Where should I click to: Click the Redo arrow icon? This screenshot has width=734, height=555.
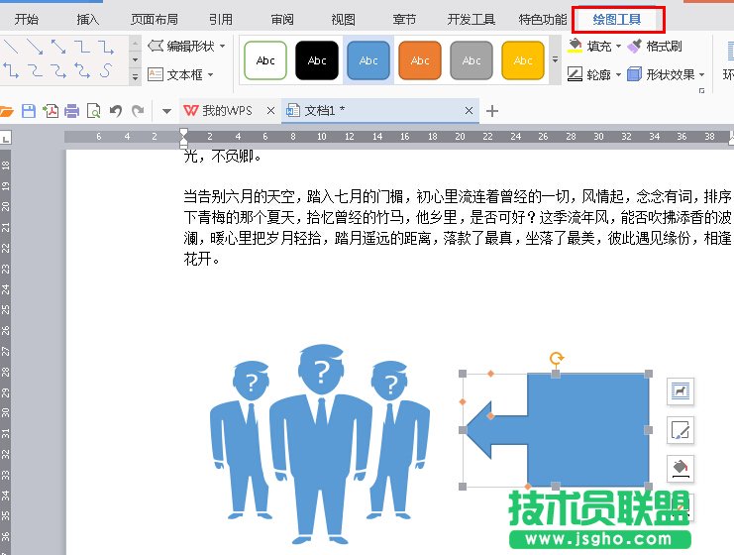136,110
